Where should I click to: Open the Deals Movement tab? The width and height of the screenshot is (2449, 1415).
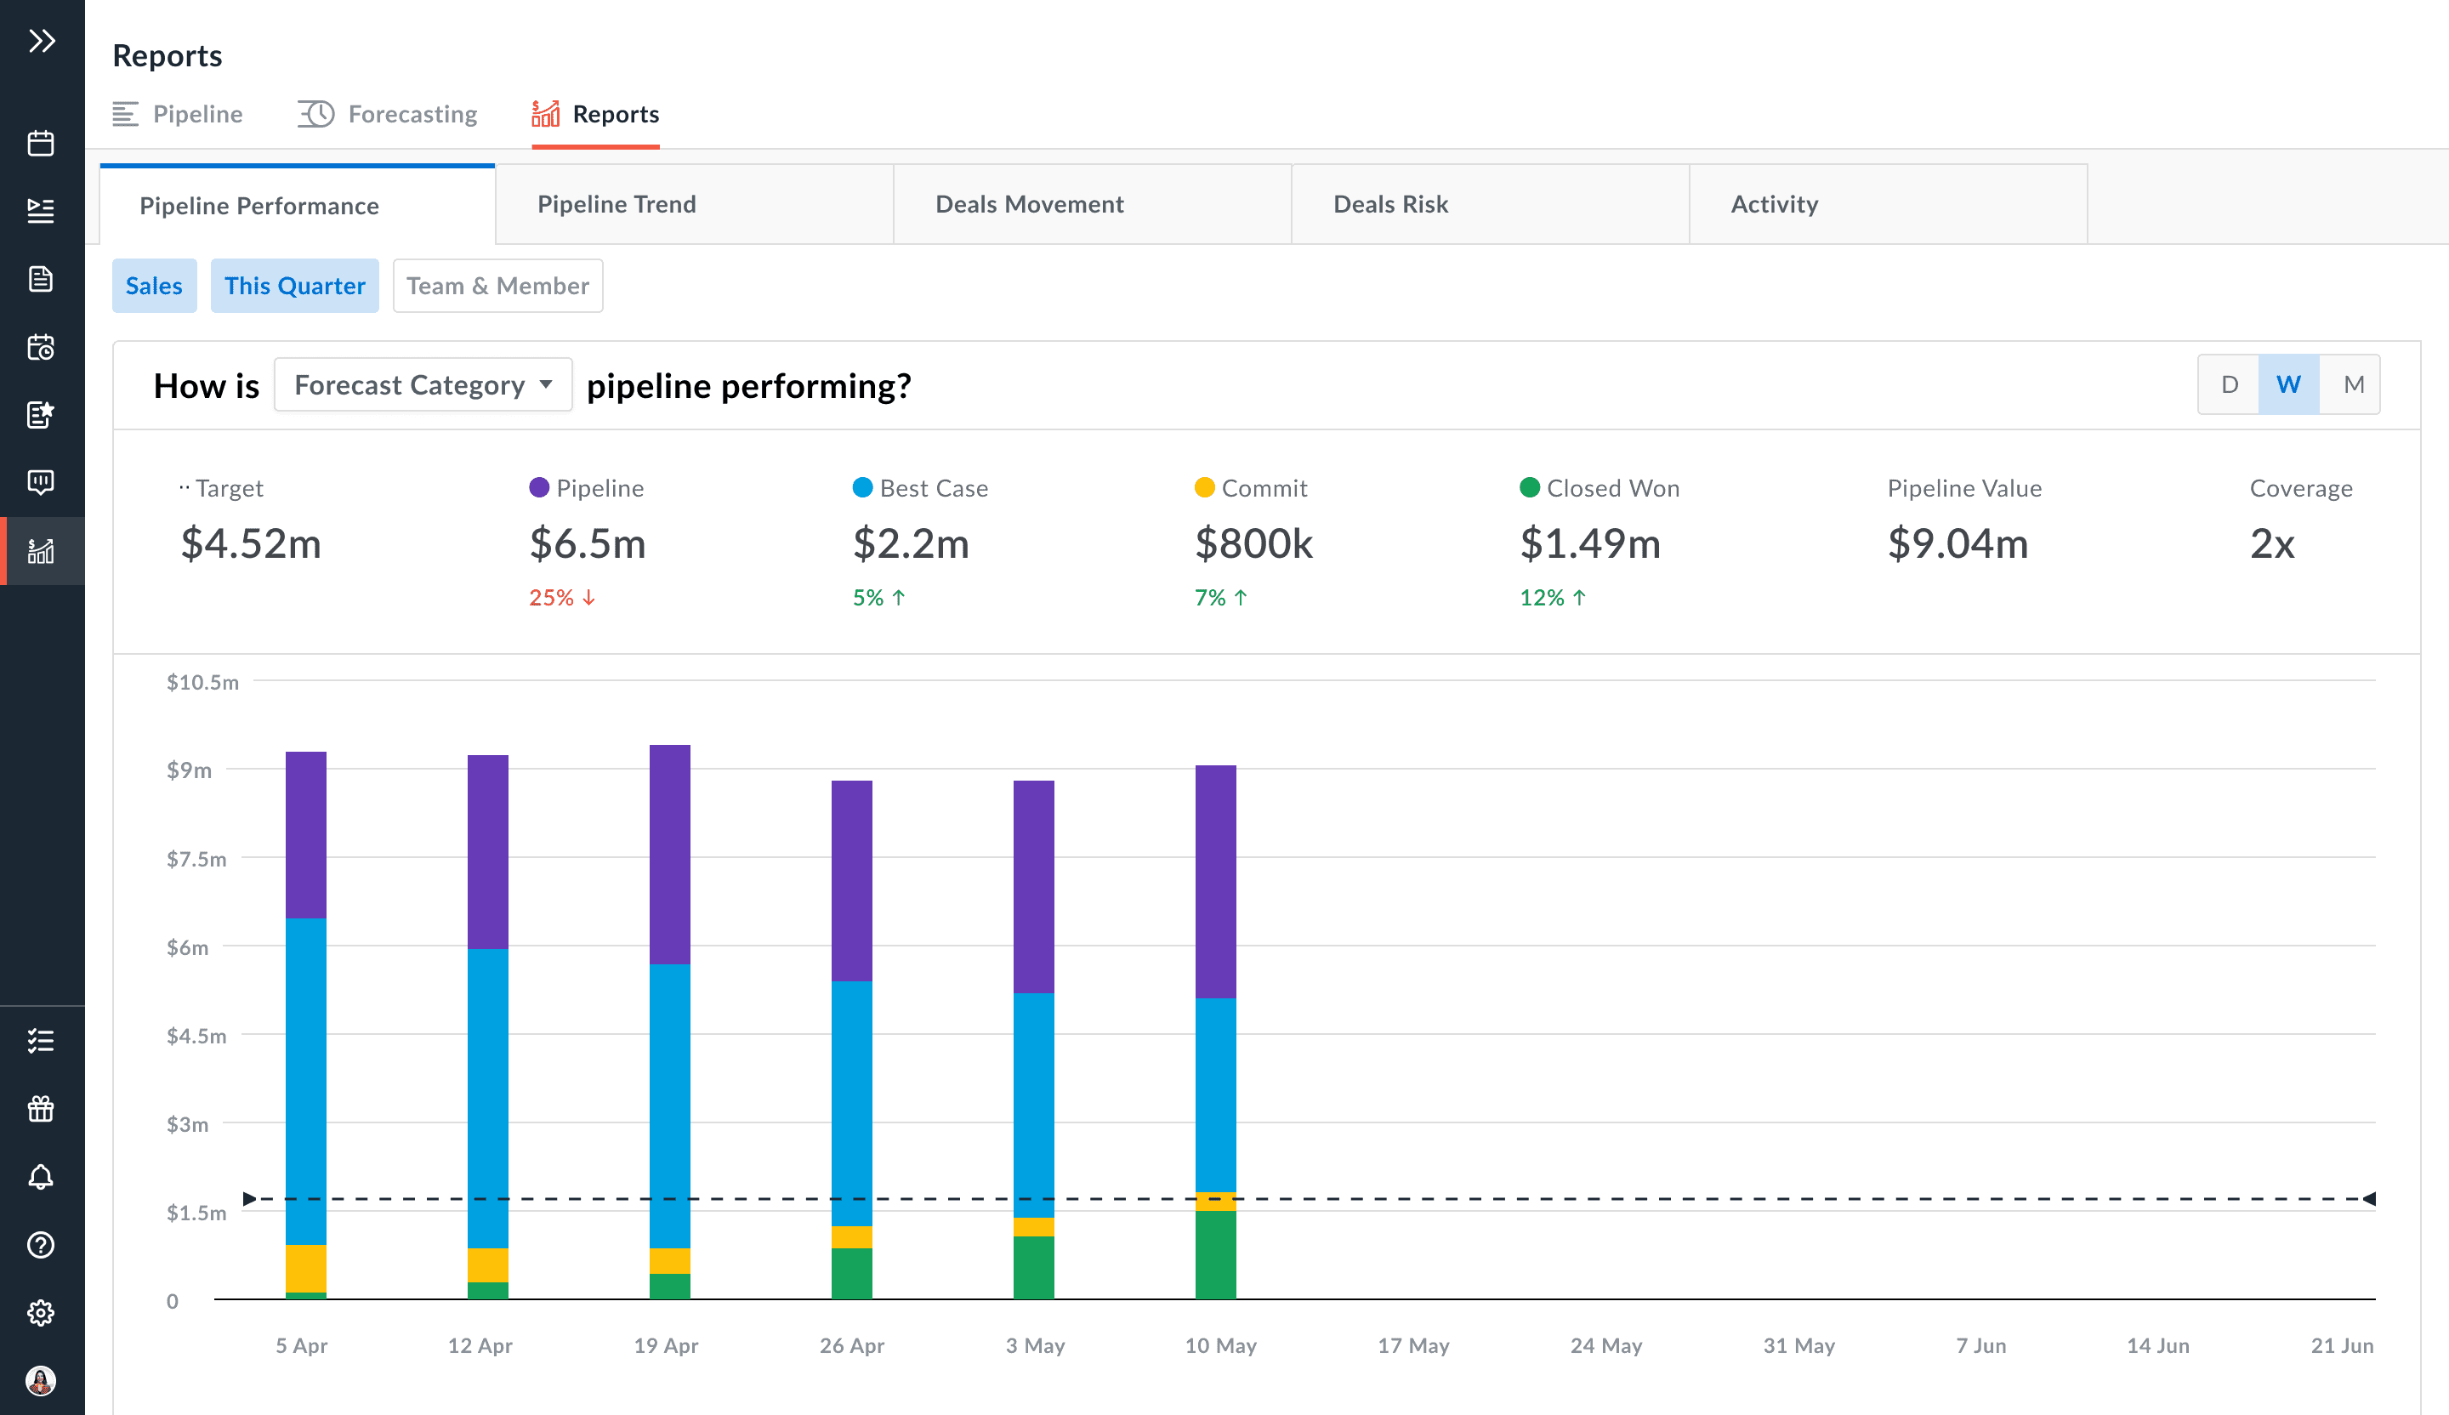tap(1029, 204)
